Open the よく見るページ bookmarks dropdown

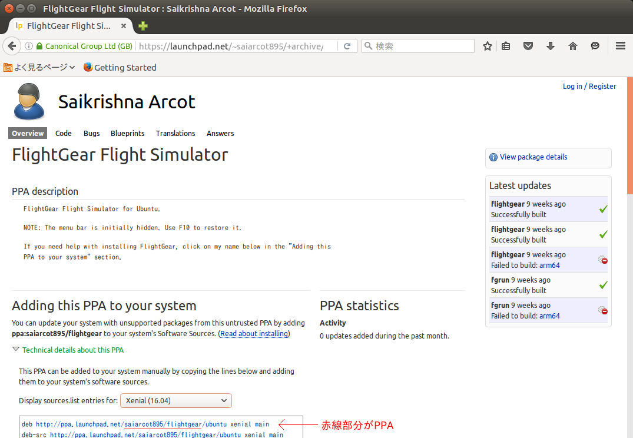coord(39,68)
